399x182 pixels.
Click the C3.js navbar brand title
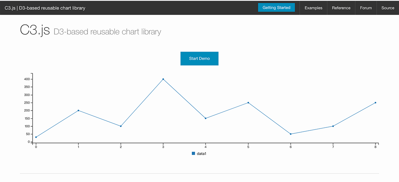[45, 8]
